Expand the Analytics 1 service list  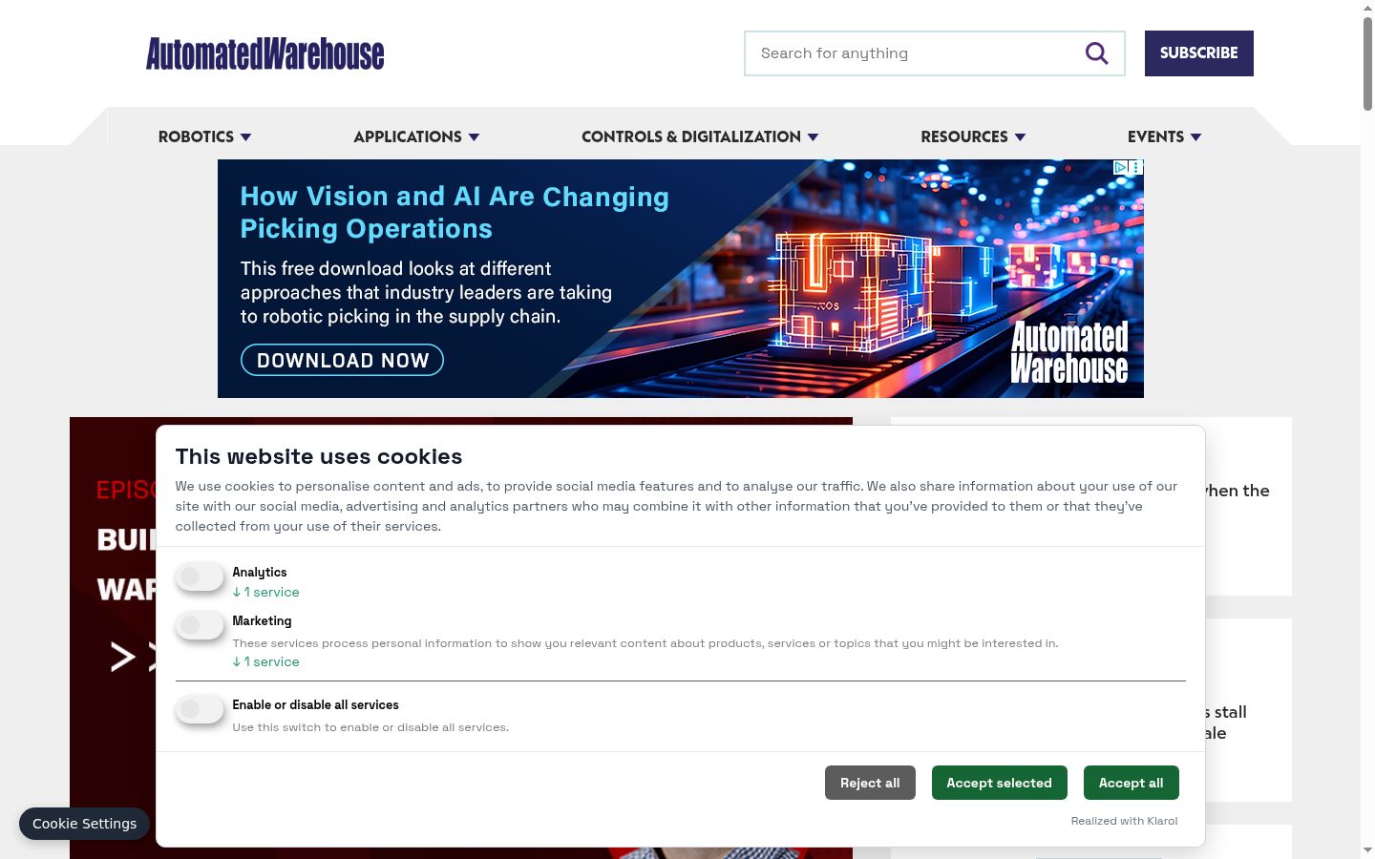click(265, 592)
